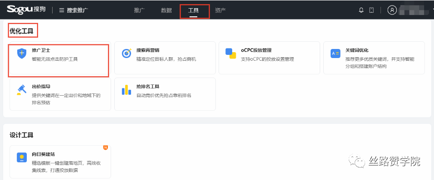Click the orange N badge on 向日葵建站
The width and height of the screenshot is (434, 180).
click(105, 148)
